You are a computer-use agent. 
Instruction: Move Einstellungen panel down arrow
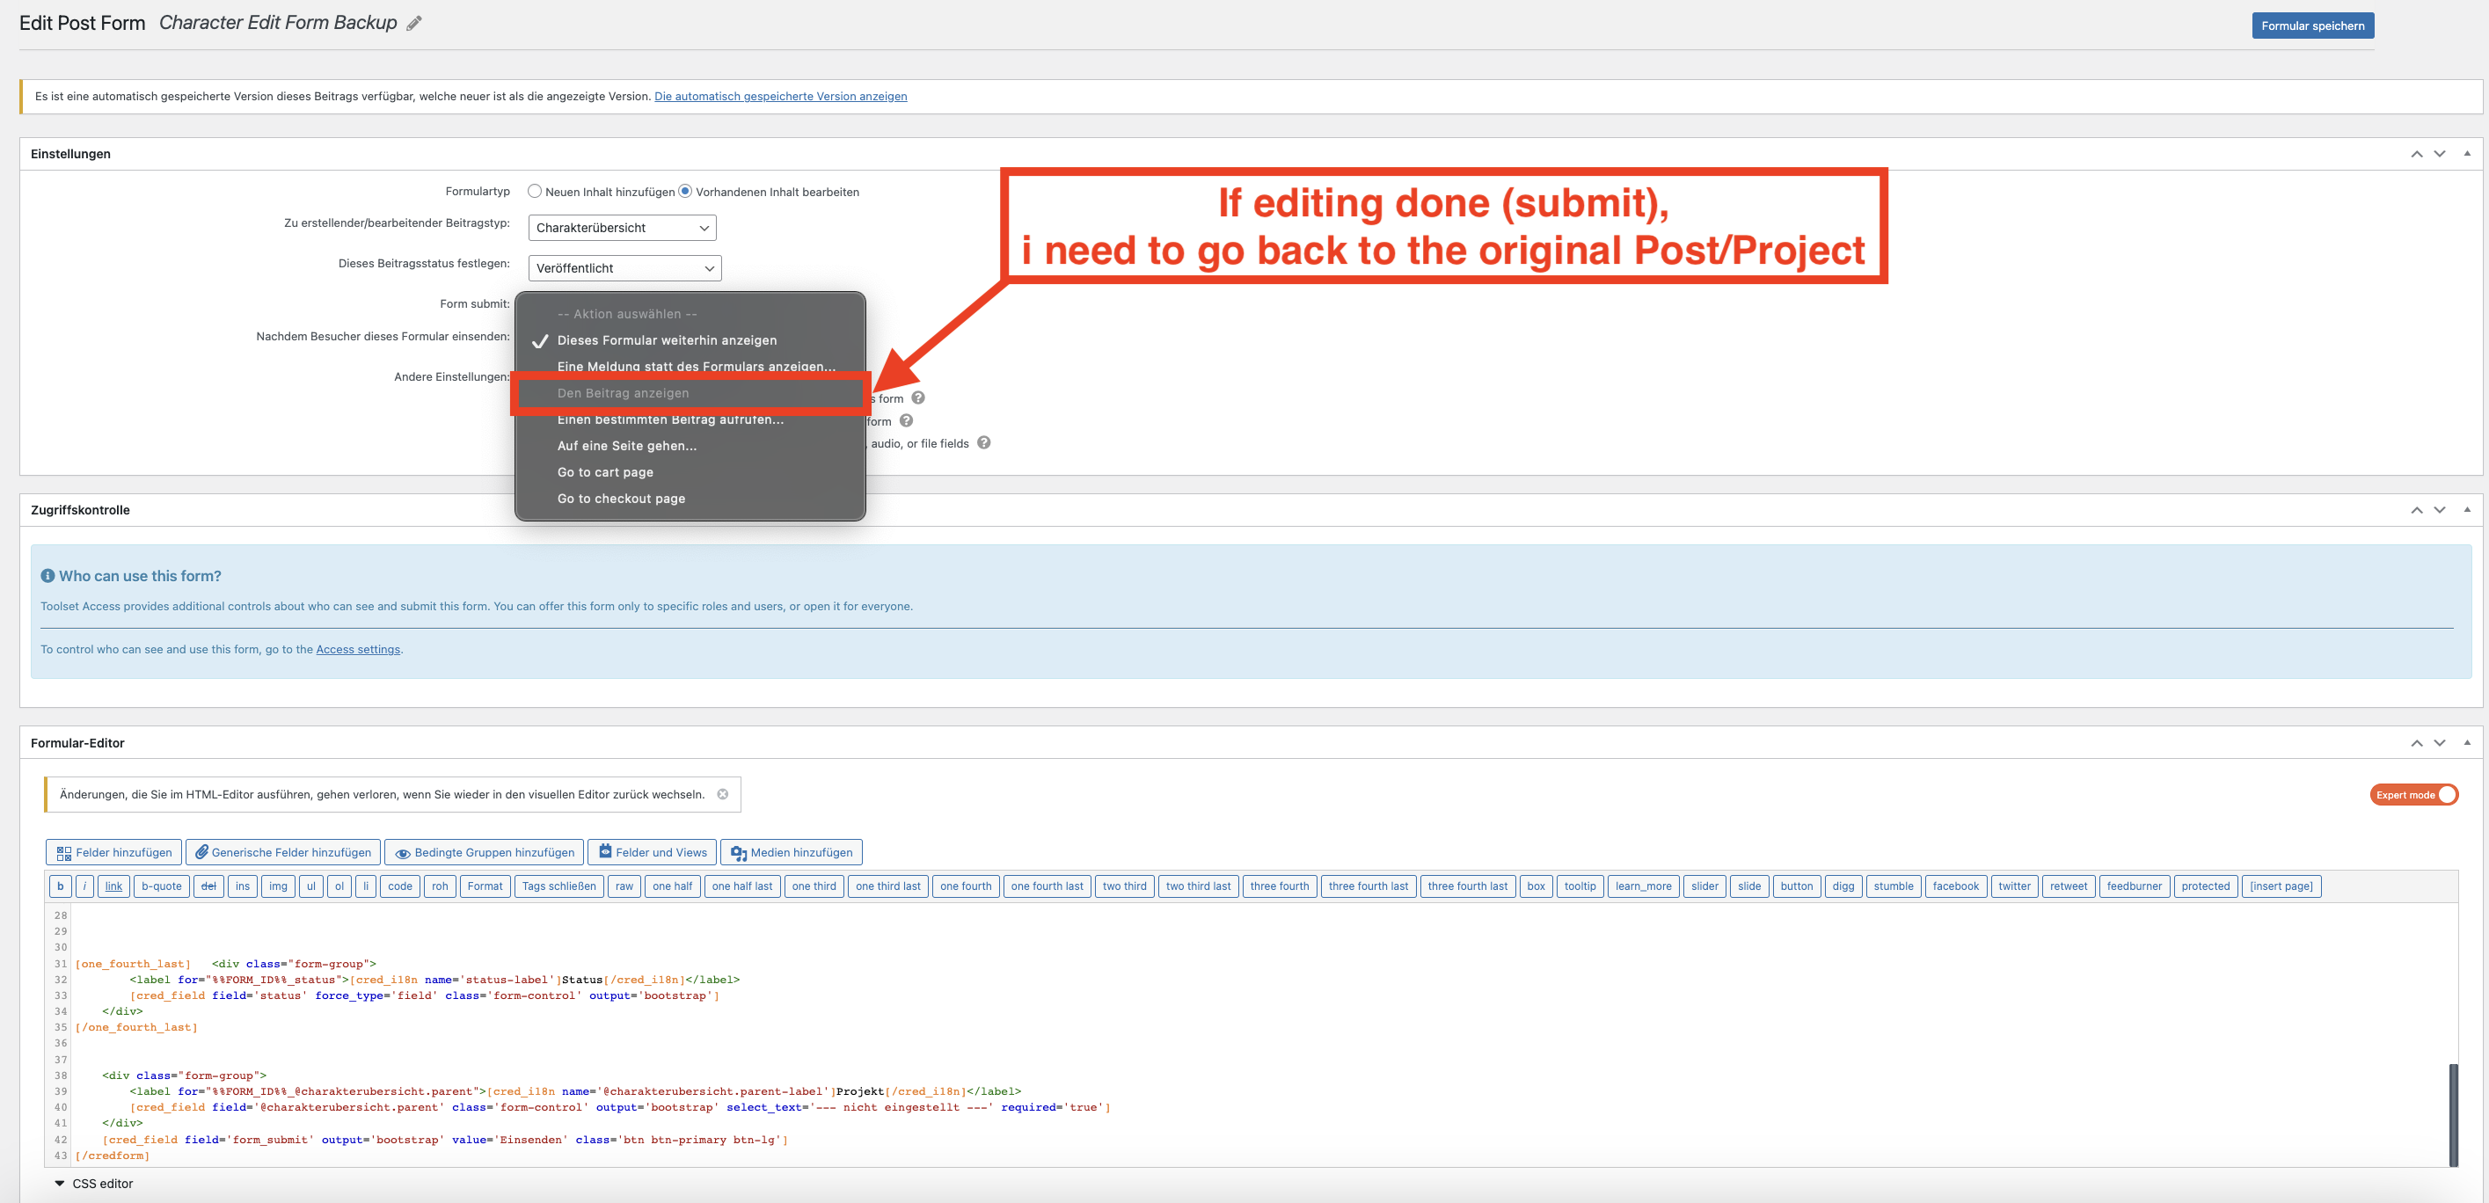click(2439, 154)
